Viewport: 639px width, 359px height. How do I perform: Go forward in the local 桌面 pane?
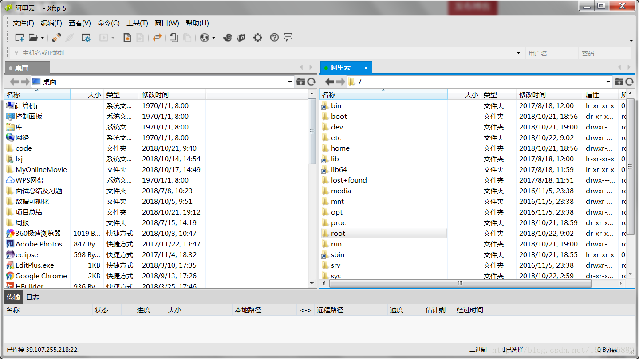point(25,82)
